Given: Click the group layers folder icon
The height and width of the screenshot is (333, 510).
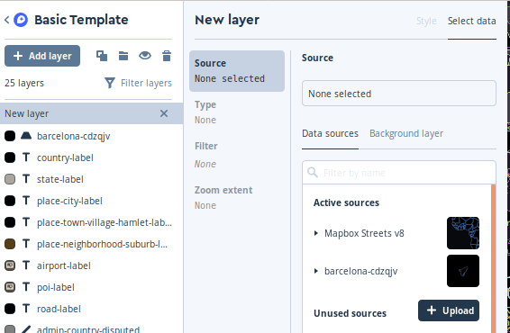Looking at the screenshot, I should (x=123, y=56).
